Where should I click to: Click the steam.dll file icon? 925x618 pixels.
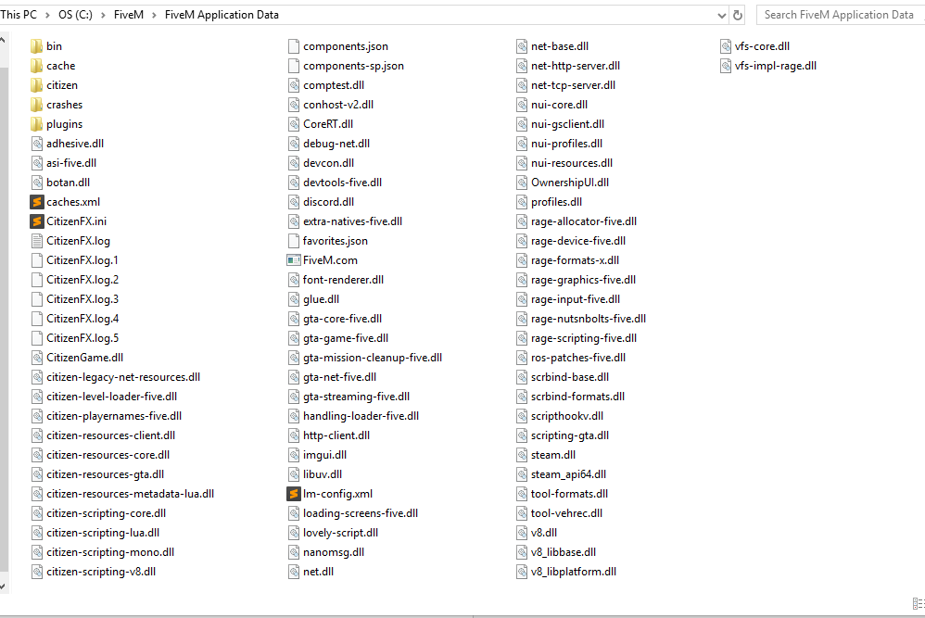[x=522, y=455]
